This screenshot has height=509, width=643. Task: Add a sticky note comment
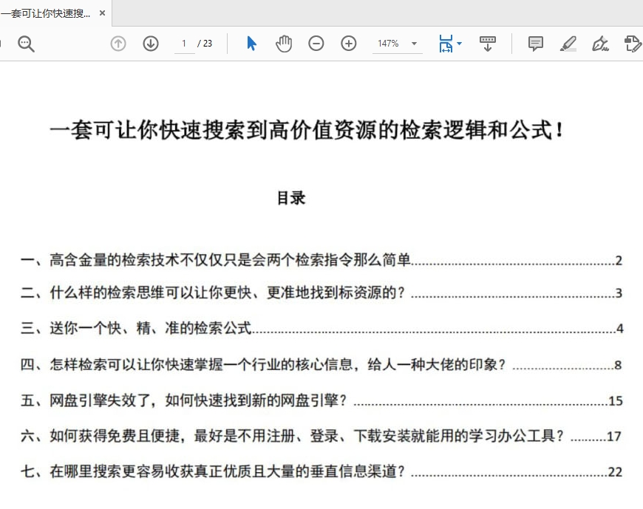tap(536, 44)
